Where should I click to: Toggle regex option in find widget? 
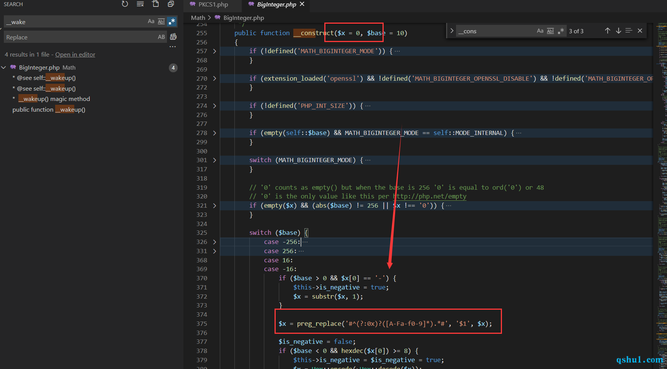coord(561,31)
